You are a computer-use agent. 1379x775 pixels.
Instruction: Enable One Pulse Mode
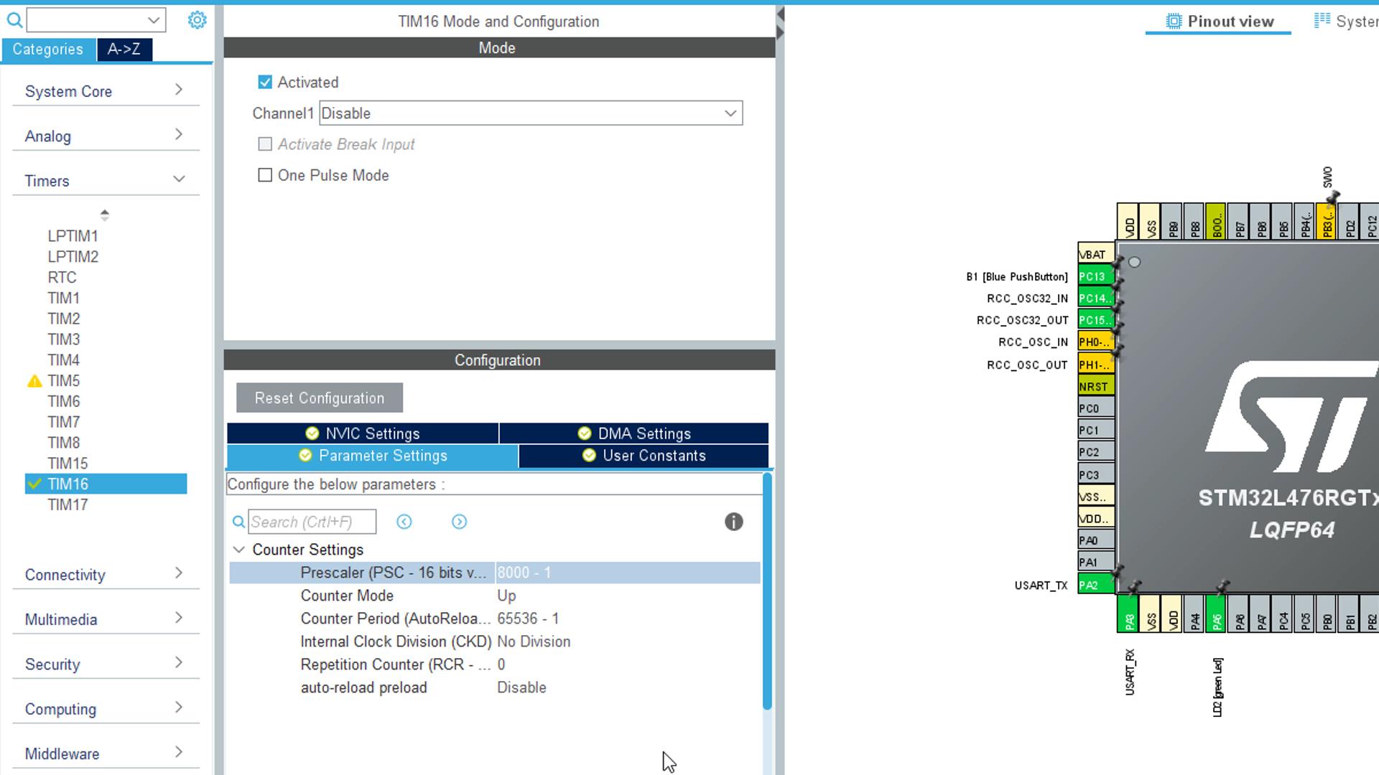coord(264,175)
